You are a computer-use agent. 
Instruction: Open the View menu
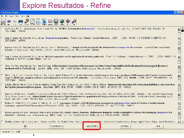pyautogui.click(x=11, y=16)
